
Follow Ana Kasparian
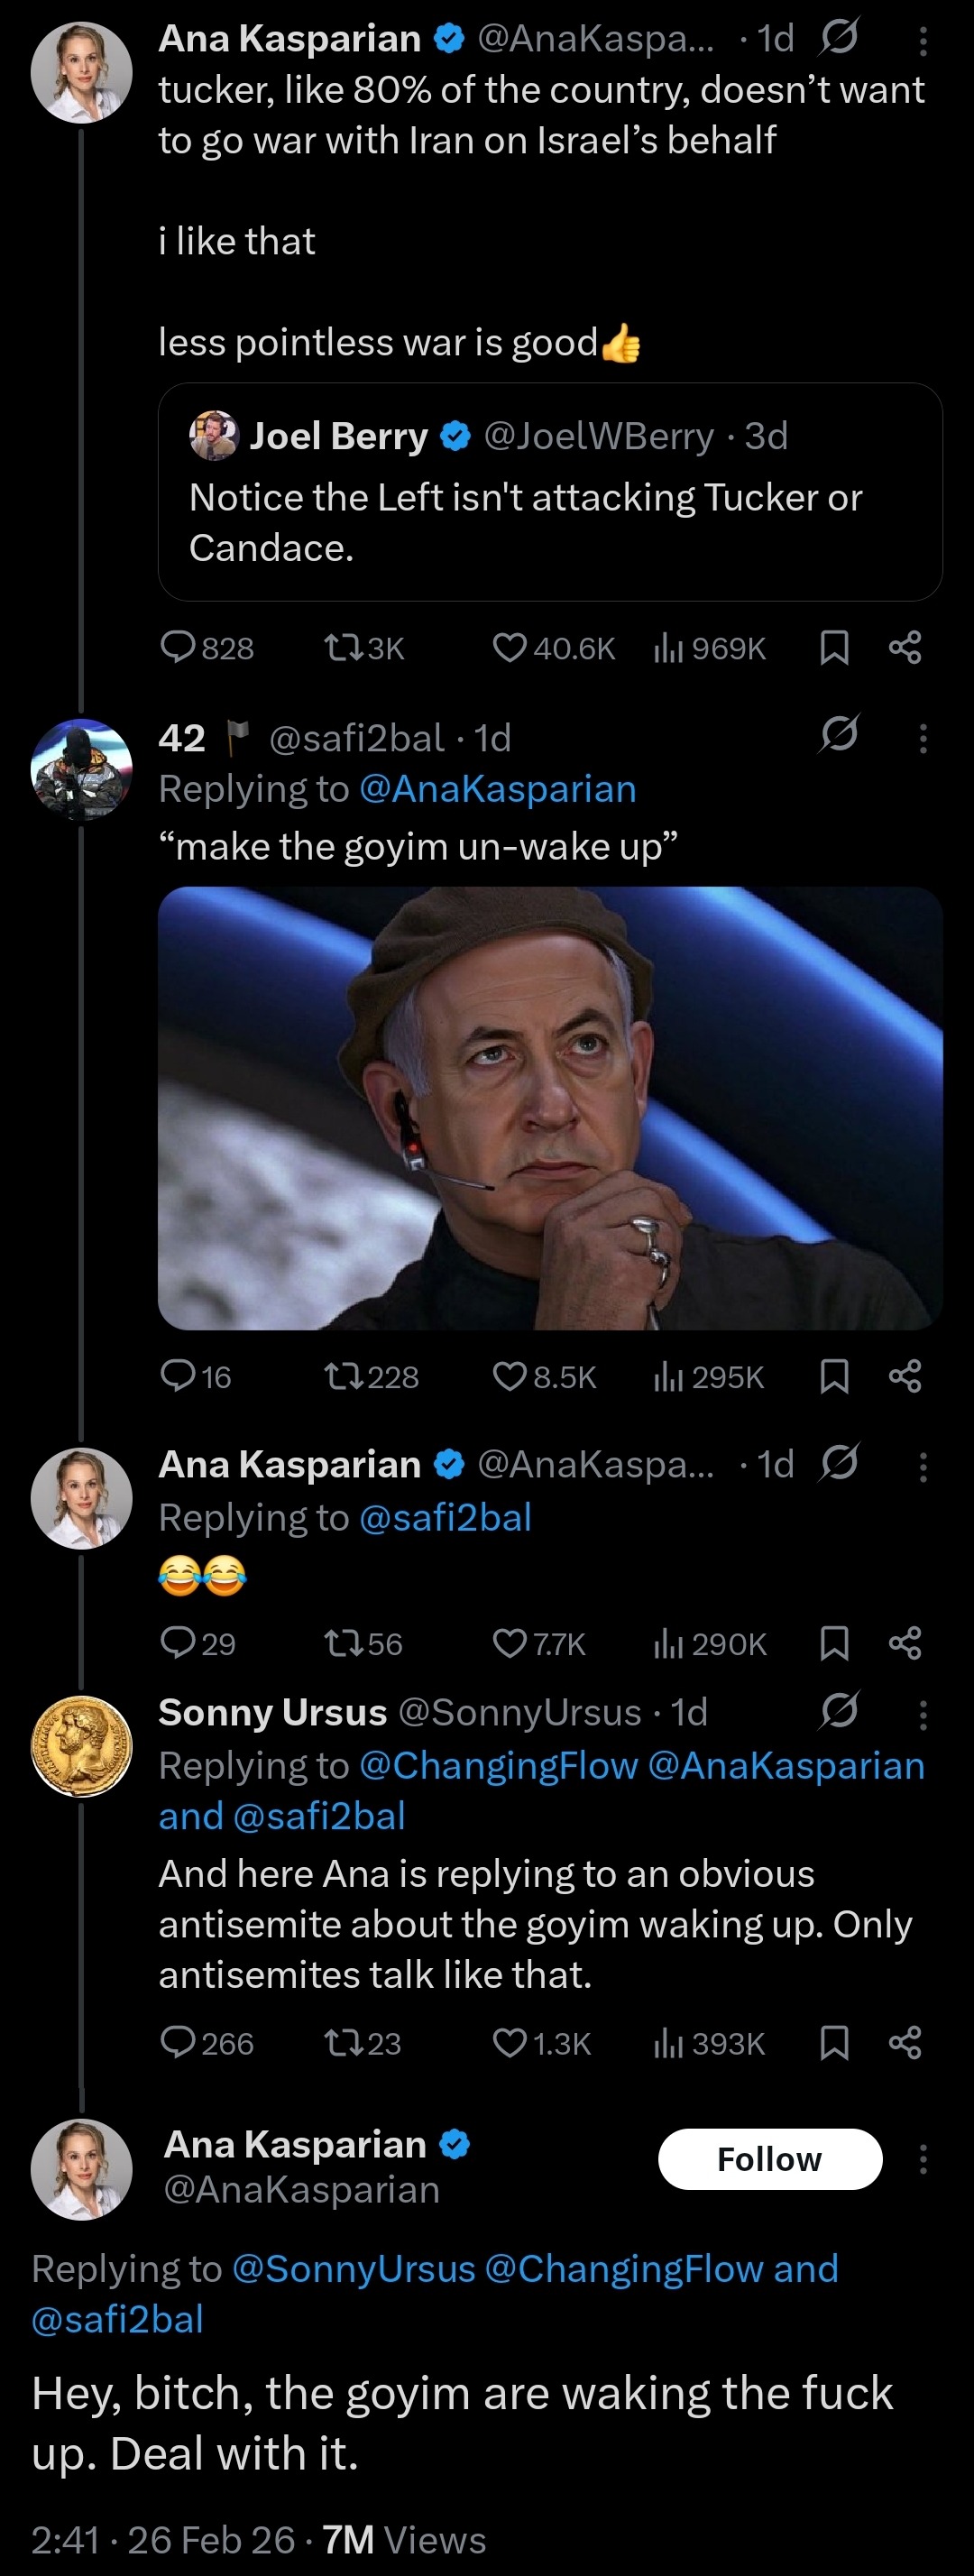[769, 2159]
